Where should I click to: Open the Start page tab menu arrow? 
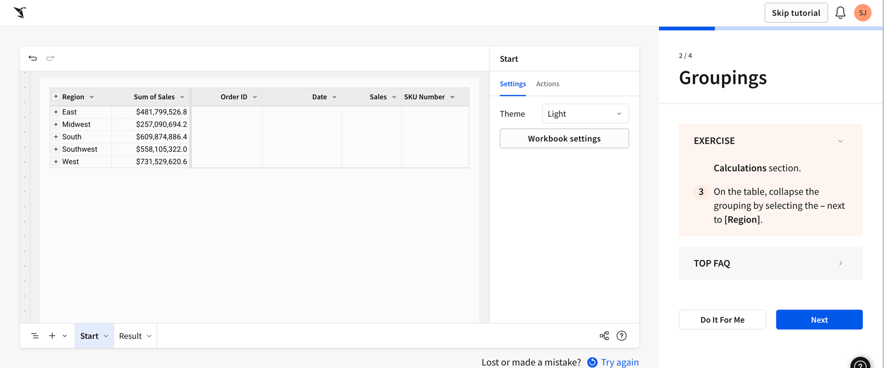(x=106, y=336)
